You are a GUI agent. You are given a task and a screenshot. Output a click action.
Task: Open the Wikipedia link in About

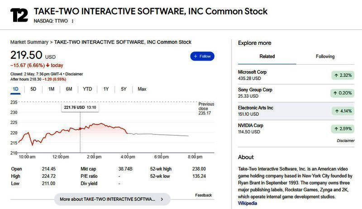point(248,204)
